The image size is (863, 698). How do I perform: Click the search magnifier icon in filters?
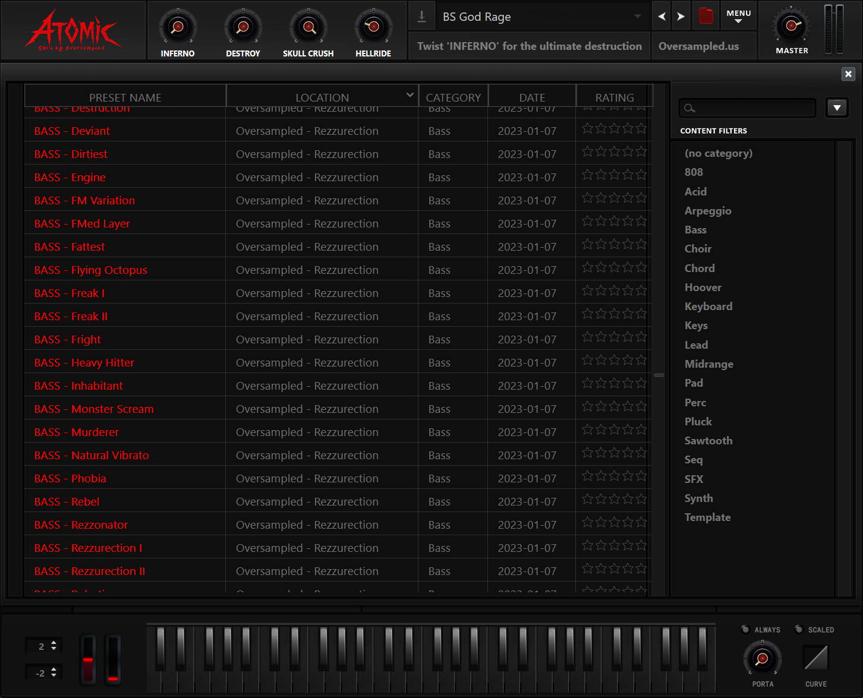tap(689, 108)
